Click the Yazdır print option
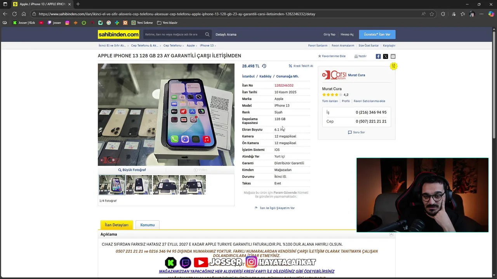The image size is (497, 279). coord(360,56)
